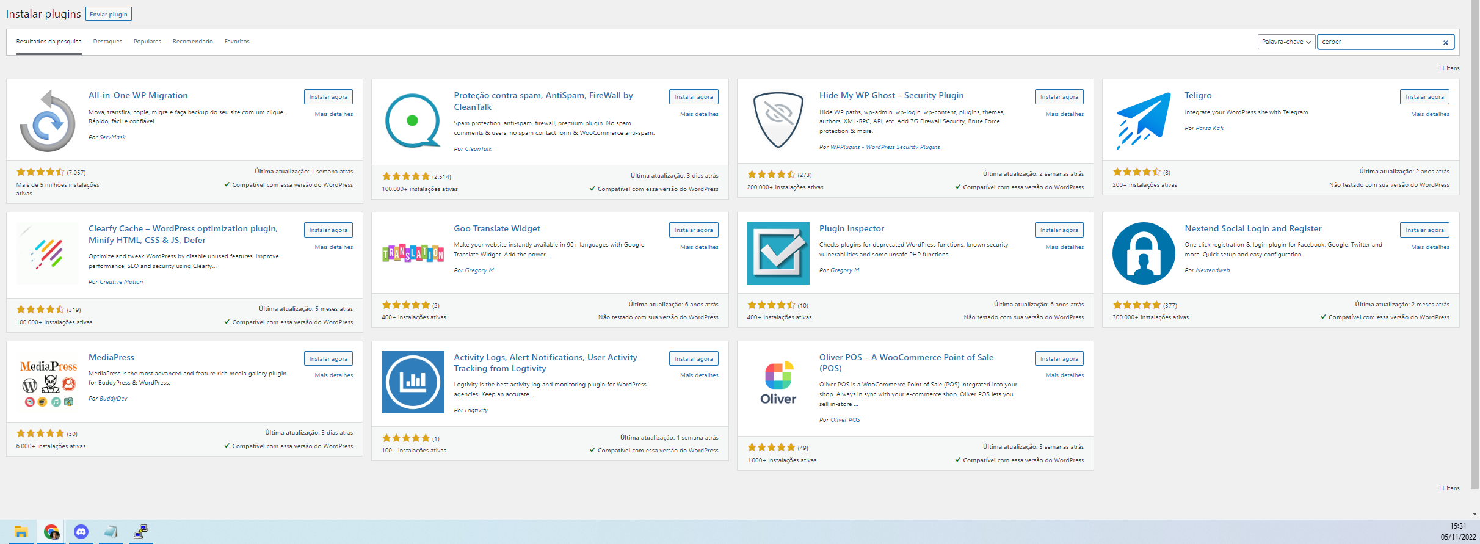Open Discord from the taskbar
This screenshot has height=544, width=1480.
point(81,532)
